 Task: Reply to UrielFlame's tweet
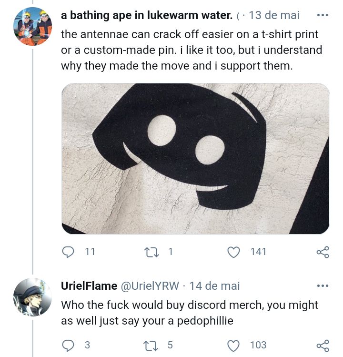click(69, 345)
